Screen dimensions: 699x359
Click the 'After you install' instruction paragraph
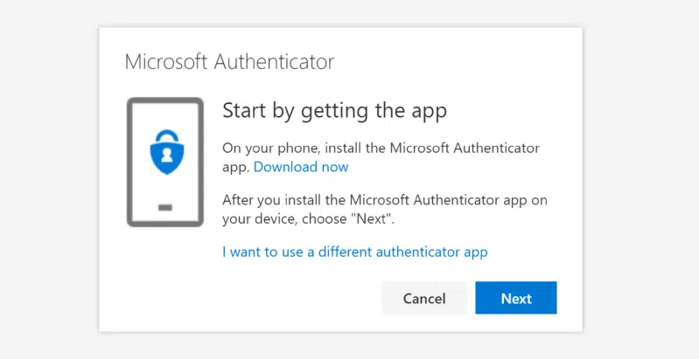pos(385,209)
